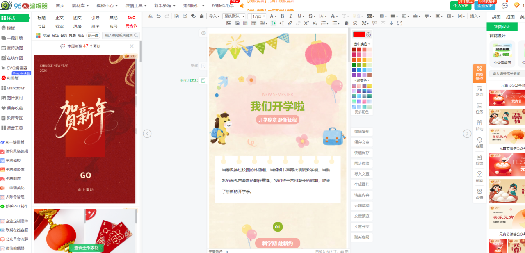The width and height of the screenshot is (525, 253).
Task: Click the settings gear beside the canvas
Action: click(203, 33)
